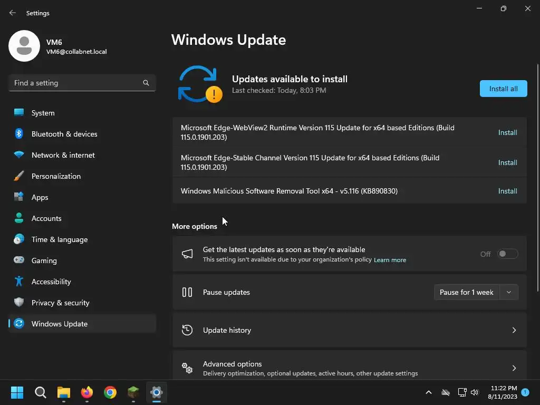The width and height of the screenshot is (540, 405).
Task: Click the System icon in sidebar
Action: click(19, 113)
